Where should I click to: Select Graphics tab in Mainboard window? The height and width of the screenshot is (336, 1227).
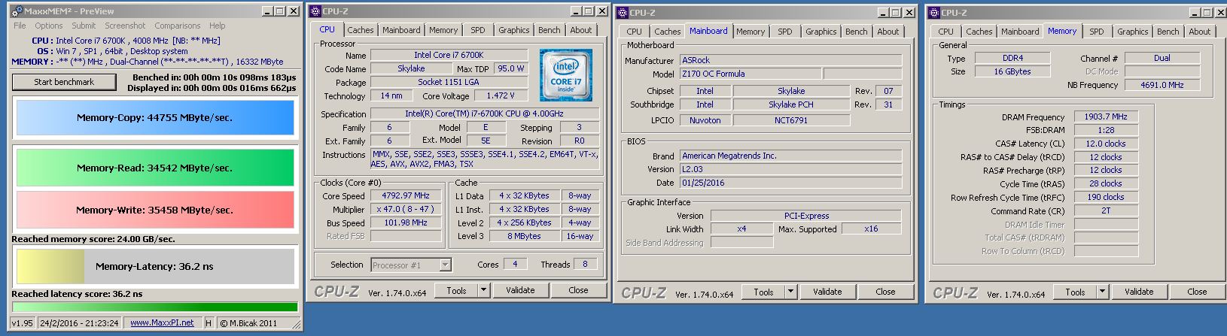[821, 32]
